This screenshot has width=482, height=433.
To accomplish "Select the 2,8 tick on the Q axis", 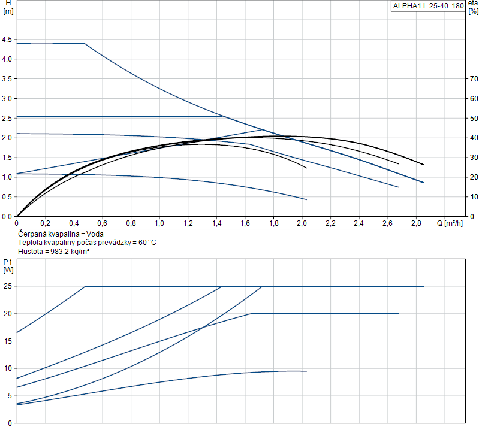I will point(416,223).
